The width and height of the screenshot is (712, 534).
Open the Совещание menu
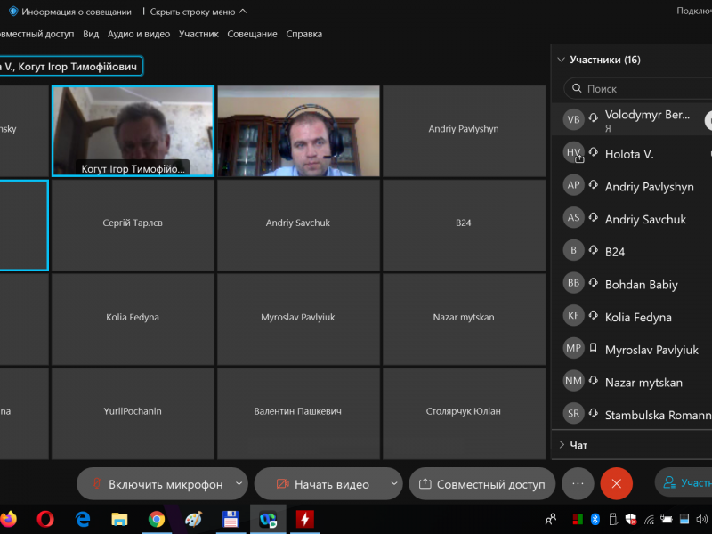click(252, 34)
